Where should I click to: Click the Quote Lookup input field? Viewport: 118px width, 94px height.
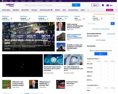point(99,23)
